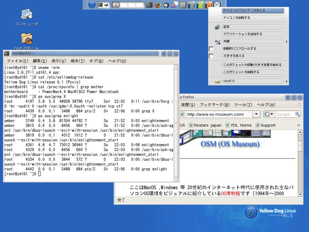Image resolution: width=309 pixels, height=232 pixels.
Task: Open the コンピュータ desktop icon
Action: point(27,17)
